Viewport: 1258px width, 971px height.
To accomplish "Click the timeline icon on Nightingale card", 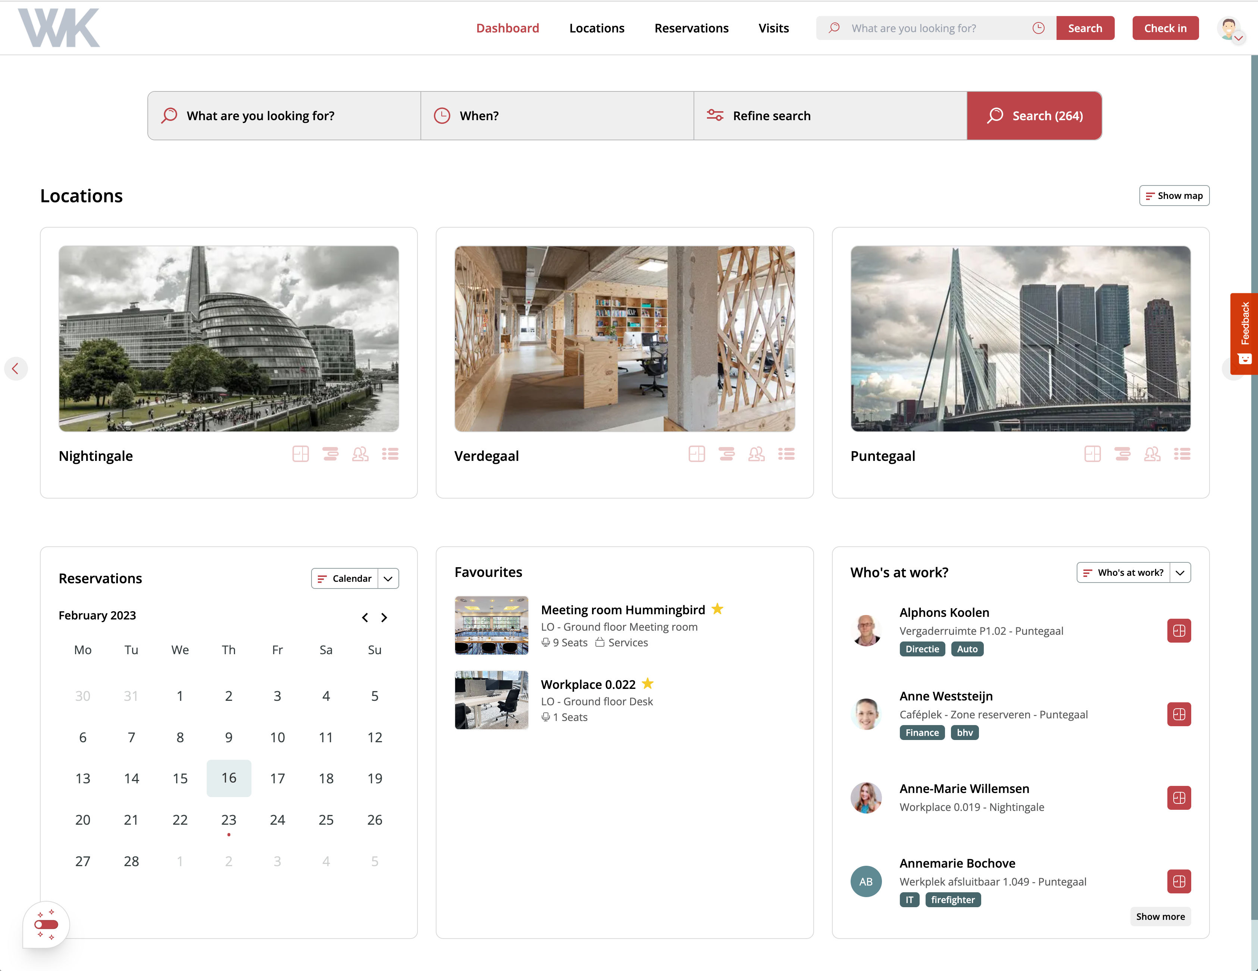I will 330,454.
